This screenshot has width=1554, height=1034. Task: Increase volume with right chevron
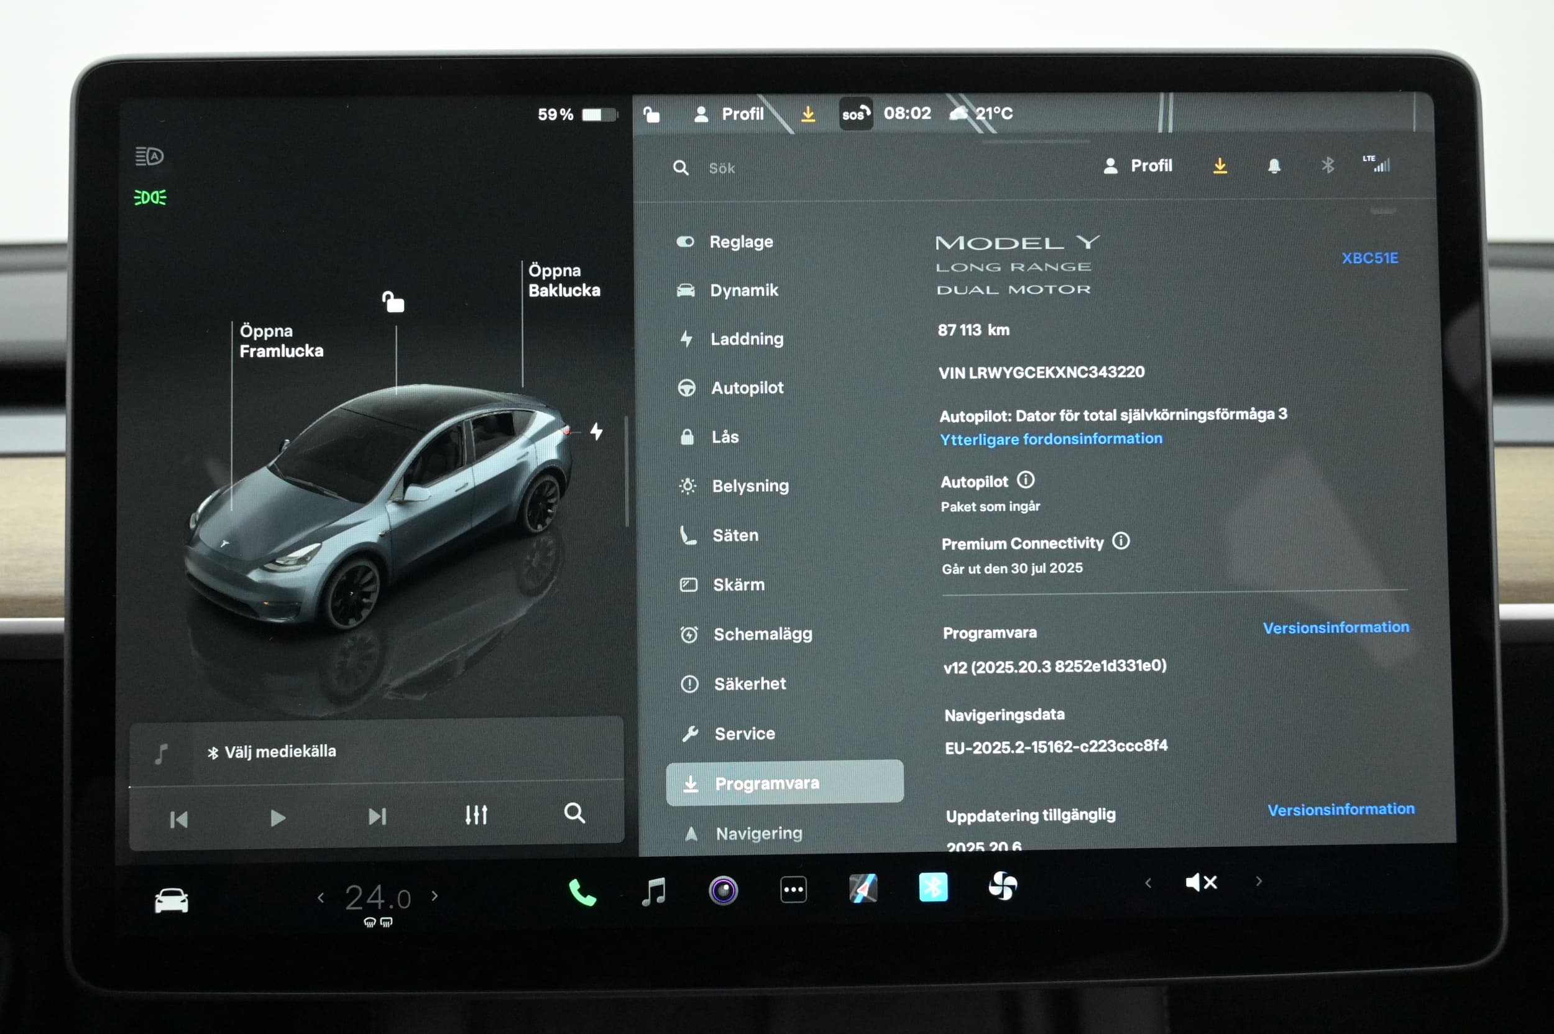click(x=1259, y=881)
